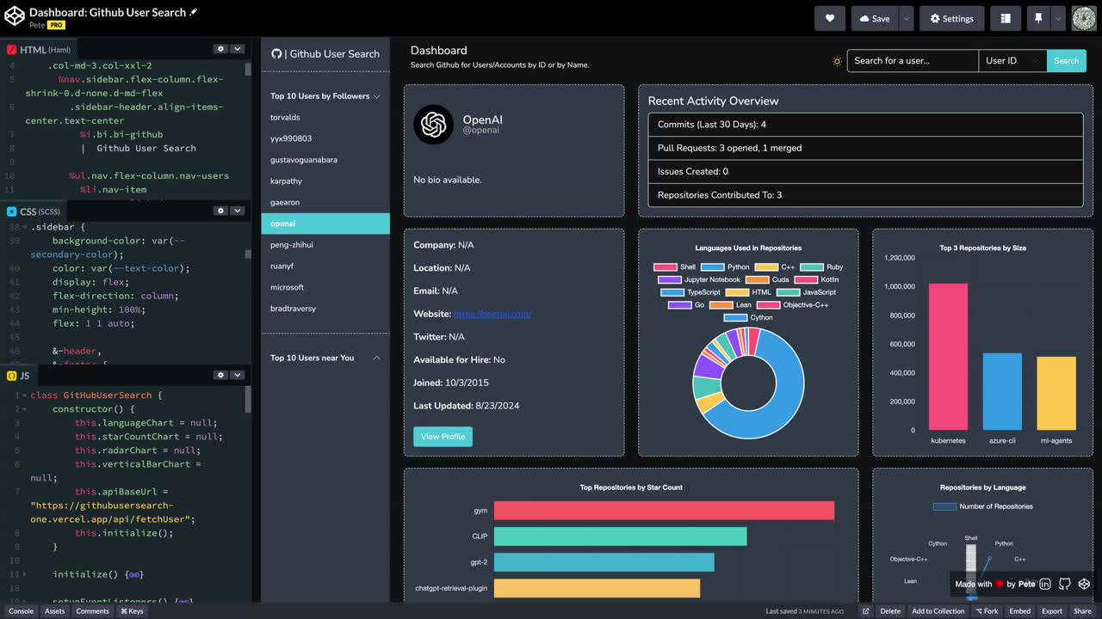Open pen in new window icon
The height and width of the screenshot is (619, 1102).
pyautogui.click(x=866, y=611)
